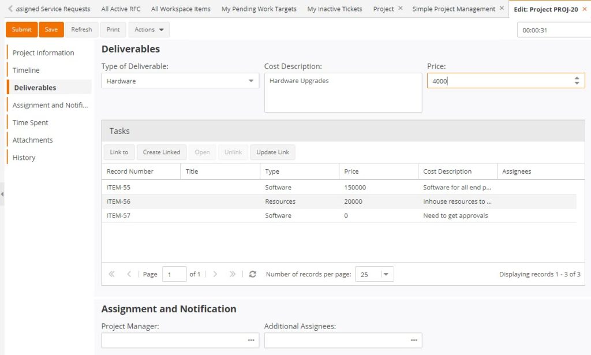Collapse the left sidebar panel handle

(2, 194)
